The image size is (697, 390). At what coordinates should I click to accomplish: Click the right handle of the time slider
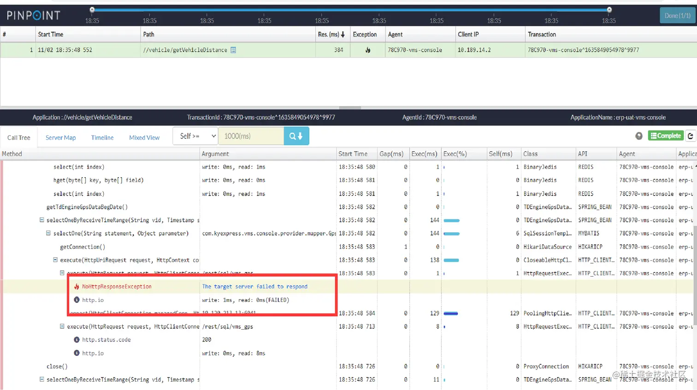click(609, 10)
